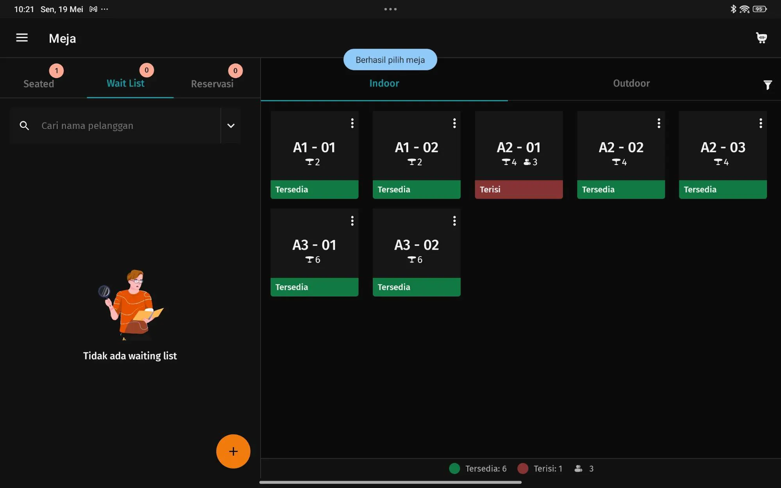Click the Reservasi count badge showing 0
This screenshot has height=488, width=781.
[235, 71]
